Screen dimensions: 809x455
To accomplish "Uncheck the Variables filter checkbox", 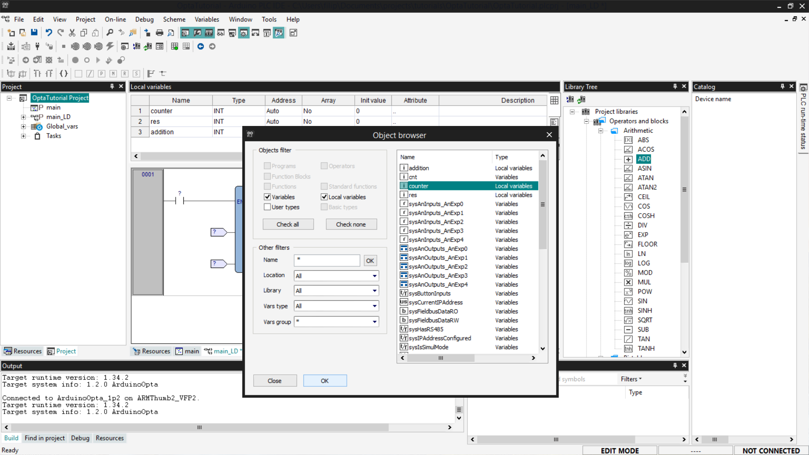I will pyautogui.click(x=267, y=197).
